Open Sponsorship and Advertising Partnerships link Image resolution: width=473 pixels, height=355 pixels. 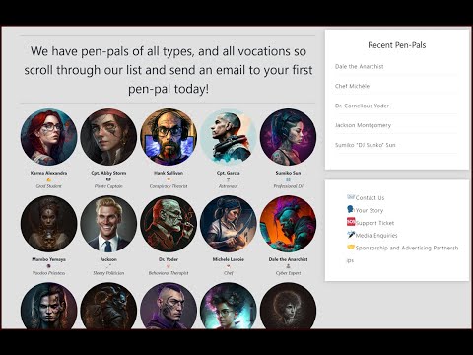coord(403,253)
